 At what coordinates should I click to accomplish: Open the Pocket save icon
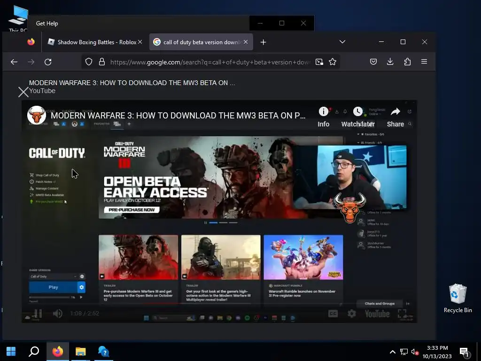click(x=373, y=62)
